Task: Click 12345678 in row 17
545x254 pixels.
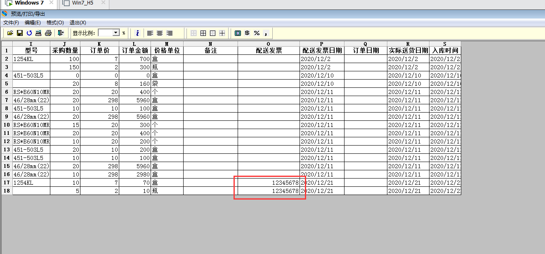Action: click(269, 183)
